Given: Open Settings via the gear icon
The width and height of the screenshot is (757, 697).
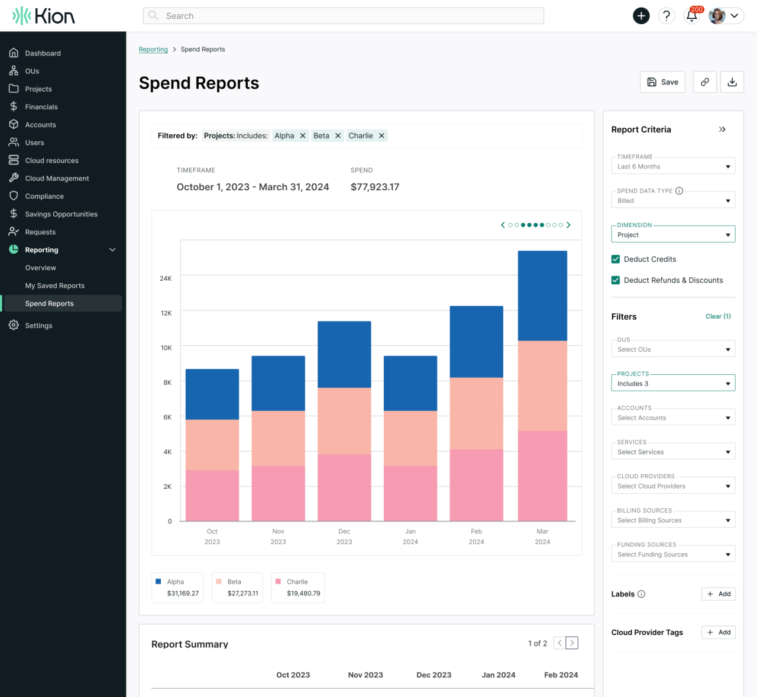Looking at the screenshot, I should tap(14, 325).
